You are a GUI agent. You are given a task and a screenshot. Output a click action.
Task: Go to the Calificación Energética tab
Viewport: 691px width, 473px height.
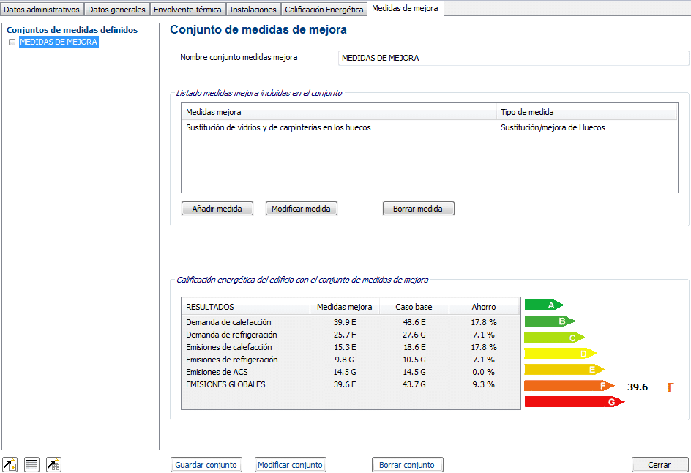click(324, 10)
